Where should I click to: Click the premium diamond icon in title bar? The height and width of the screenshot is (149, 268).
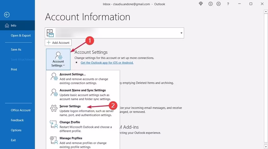pyautogui.click(x=201, y=4)
